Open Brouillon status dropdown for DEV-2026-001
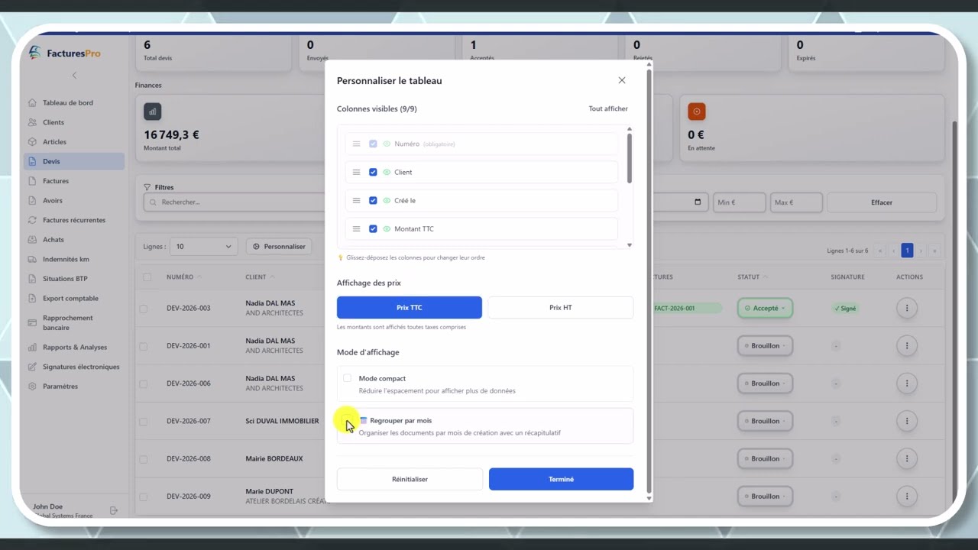The width and height of the screenshot is (978, 550). 765,345
